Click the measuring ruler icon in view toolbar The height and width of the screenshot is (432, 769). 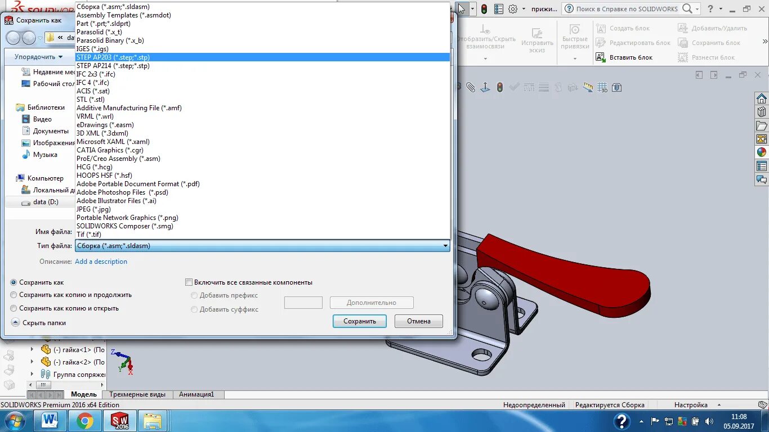click(x=588, y=87)
